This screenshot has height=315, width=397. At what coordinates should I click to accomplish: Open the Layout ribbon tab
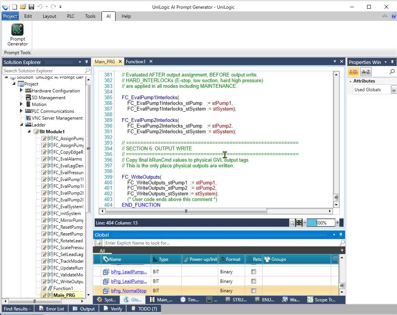[49, 16]
